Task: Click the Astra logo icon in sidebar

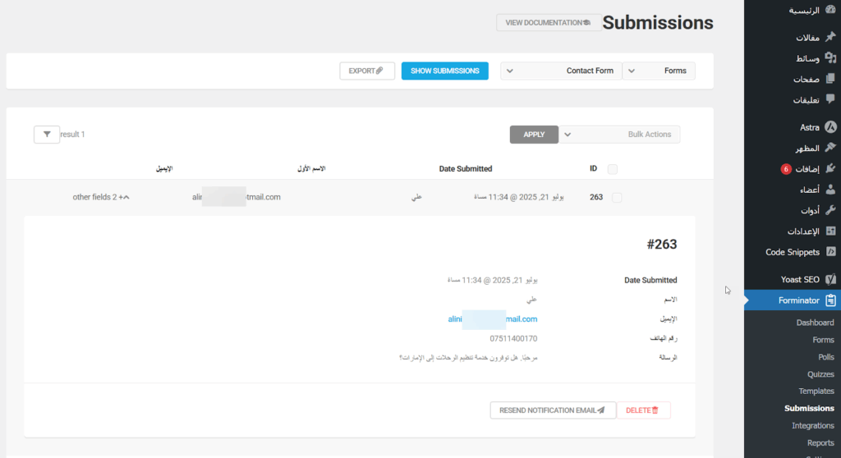Action: pos(830,127)
